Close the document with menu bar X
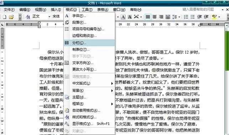The width and height of the screenshot is (229, 135). pos(227,10)
